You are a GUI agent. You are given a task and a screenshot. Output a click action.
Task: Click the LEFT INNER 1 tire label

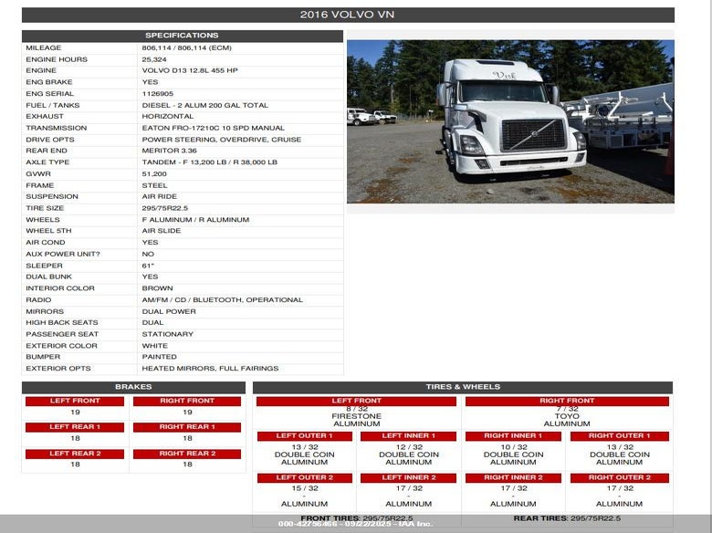(408, 436)
